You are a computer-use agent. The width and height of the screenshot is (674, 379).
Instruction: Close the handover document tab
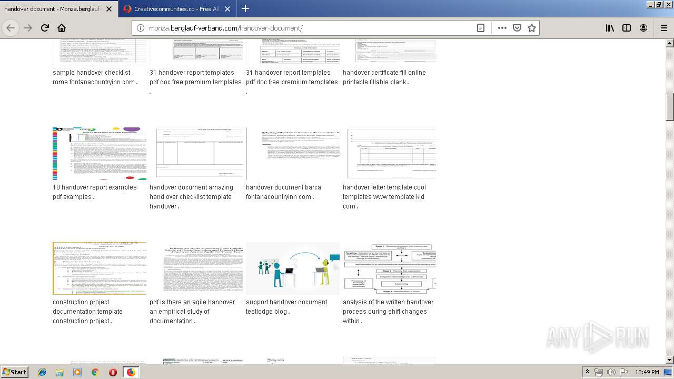click(x=108, y=9)
